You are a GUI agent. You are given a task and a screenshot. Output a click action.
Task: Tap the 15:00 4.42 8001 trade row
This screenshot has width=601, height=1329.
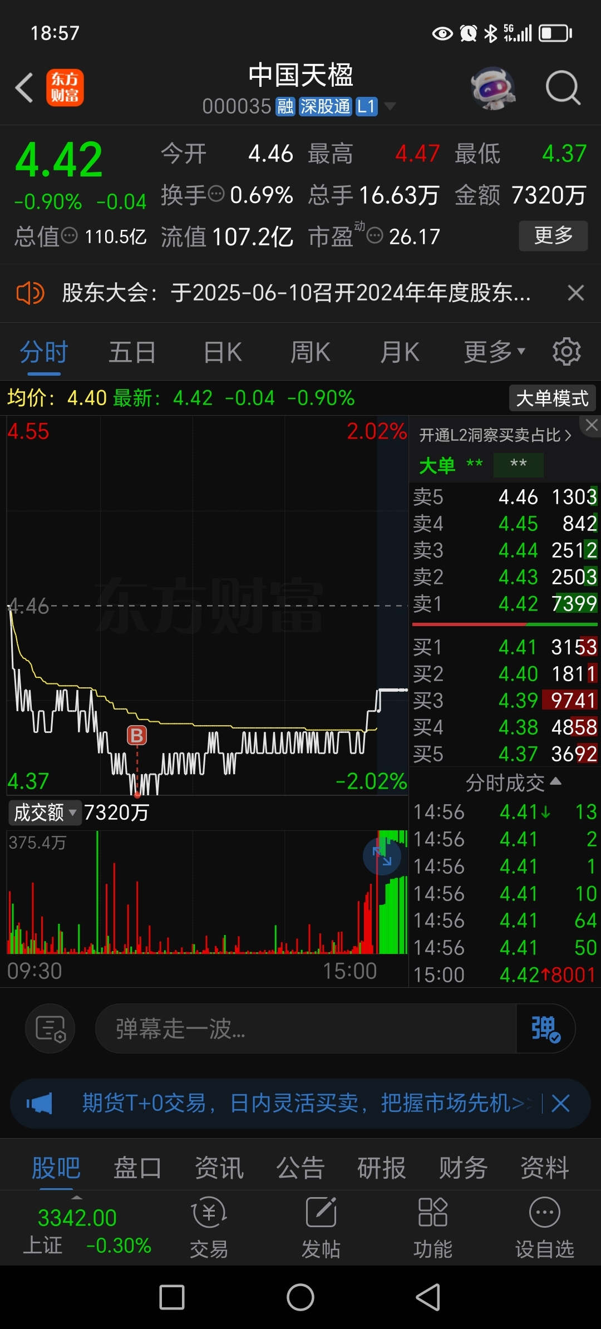pos(505,974)
